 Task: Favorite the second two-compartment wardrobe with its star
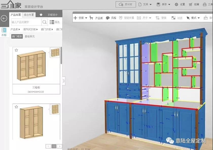click(x=16, y=107)
